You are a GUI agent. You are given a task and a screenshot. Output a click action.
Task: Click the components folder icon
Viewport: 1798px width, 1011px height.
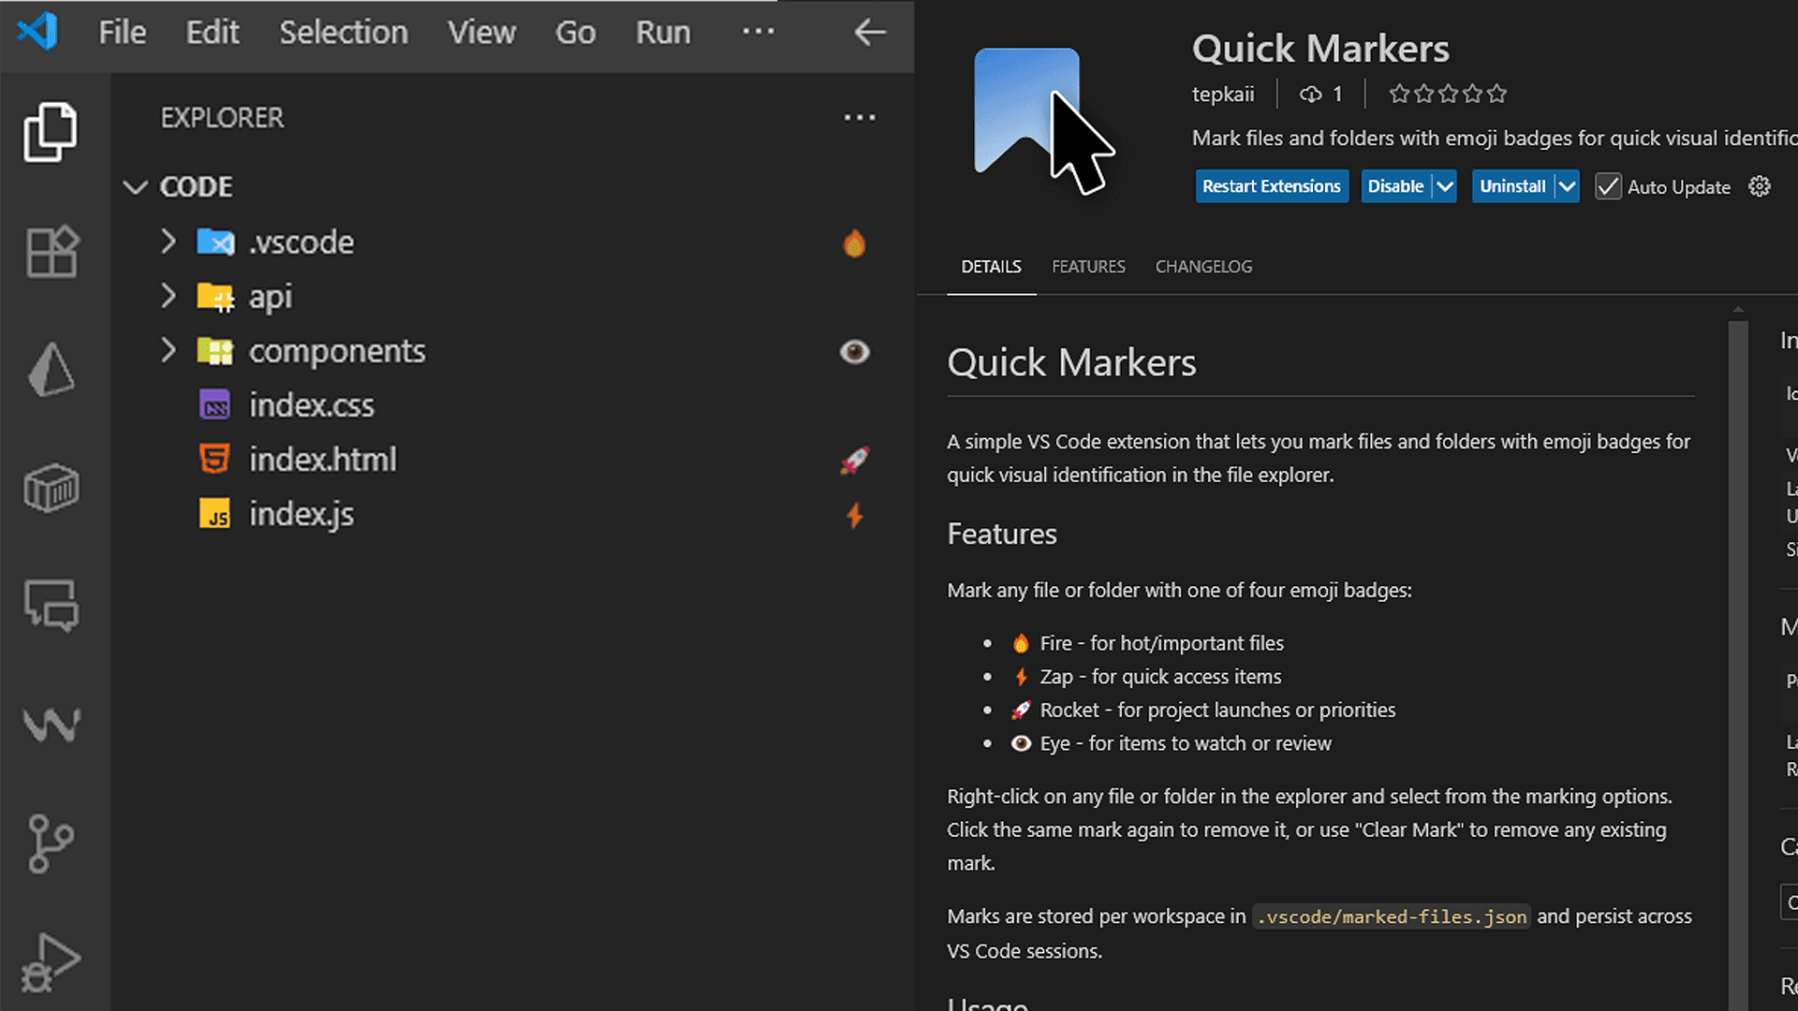[x=215, y=351]
